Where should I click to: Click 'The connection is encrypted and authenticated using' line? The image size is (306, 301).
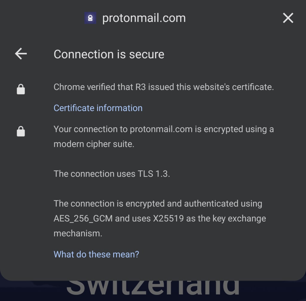click(x=157, y=204)
